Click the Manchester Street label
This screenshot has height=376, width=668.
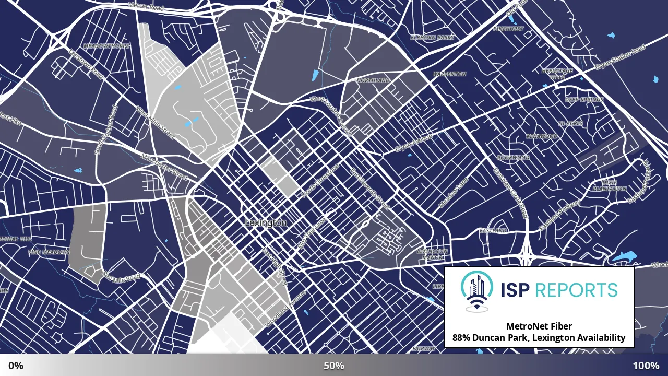pos(164,167)
